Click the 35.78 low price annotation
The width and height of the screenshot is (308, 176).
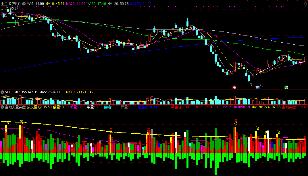[x=259, y=85]
